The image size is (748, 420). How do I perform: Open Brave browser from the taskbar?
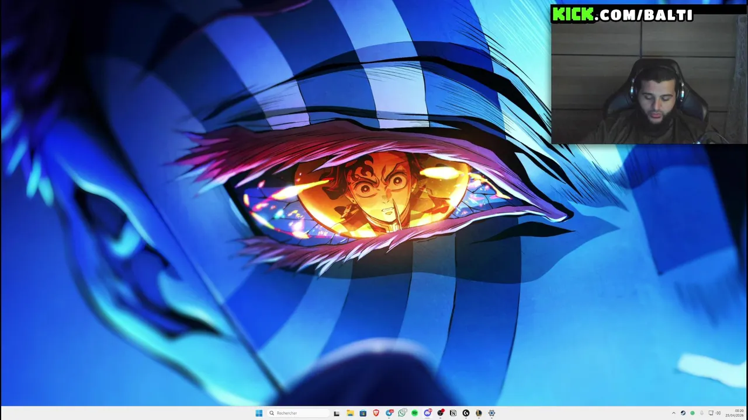[x=376, y=413]
